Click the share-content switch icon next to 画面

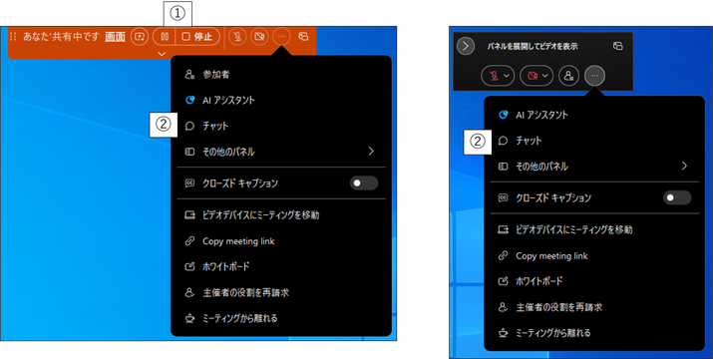point(140,37)
